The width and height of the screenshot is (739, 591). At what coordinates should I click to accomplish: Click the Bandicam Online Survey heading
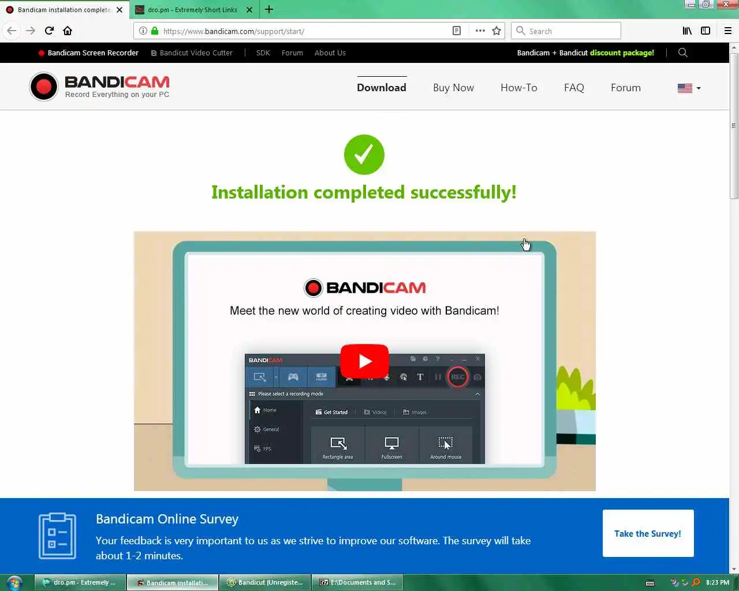pyautogui.click(x=167, y=519)
